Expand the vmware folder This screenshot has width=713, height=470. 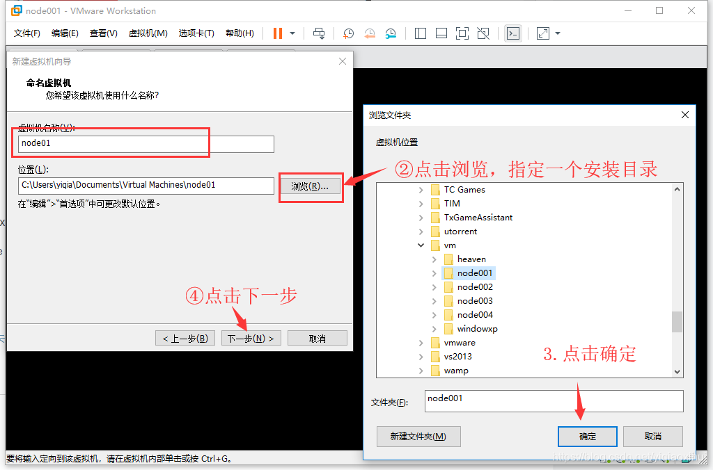point(421,343)
